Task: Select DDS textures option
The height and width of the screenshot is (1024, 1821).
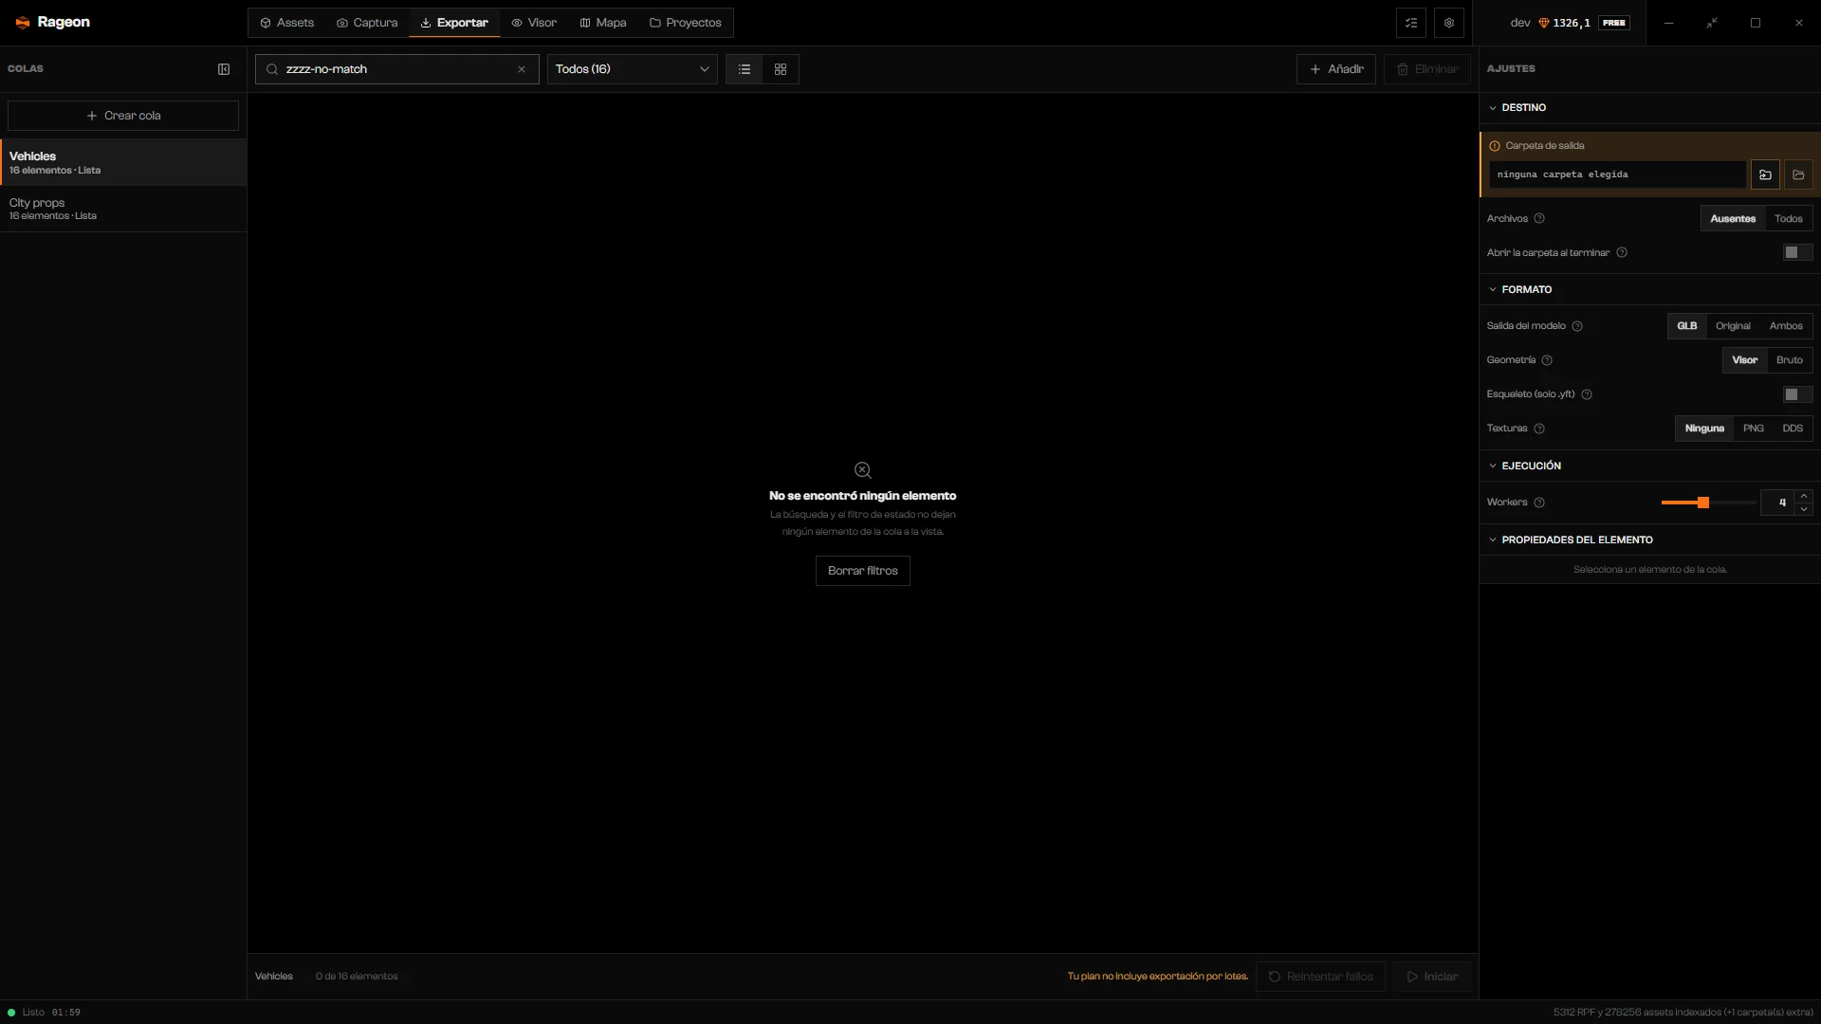Action: tap(1793, 429)
